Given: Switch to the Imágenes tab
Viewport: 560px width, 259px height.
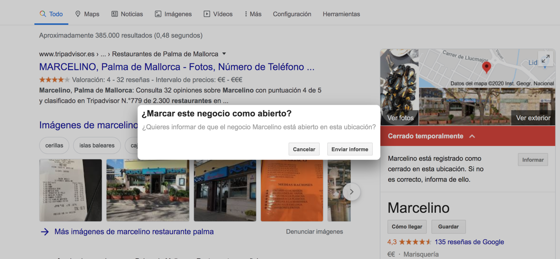Looking at the screenshot, I should 173,14.
